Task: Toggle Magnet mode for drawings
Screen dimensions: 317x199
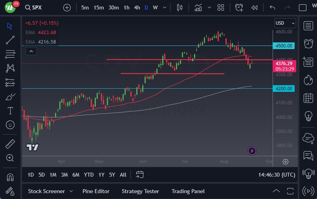Action: click(x=10, y=177)
